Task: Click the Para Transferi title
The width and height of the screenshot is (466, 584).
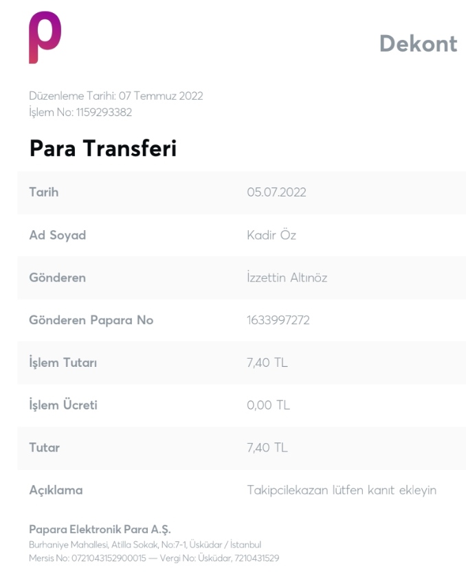Action: (103, 148)
